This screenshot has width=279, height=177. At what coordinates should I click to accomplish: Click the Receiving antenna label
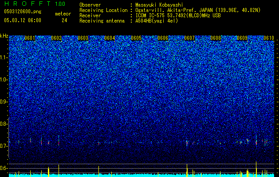(102, 21)
